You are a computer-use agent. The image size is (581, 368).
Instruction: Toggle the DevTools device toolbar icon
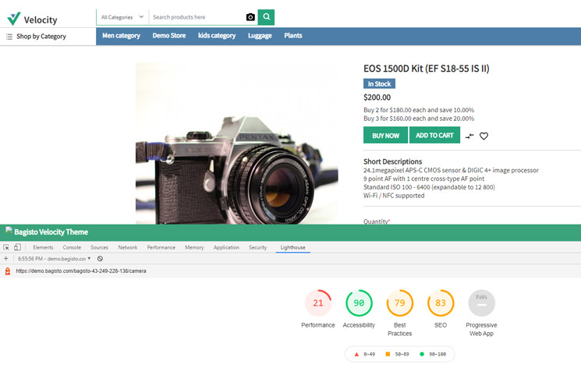point(17,247)
